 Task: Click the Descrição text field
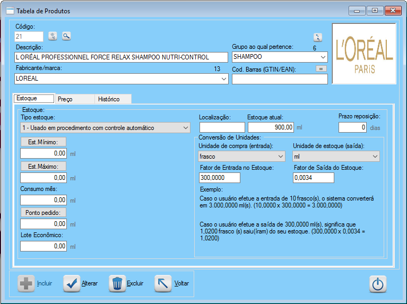click(x=121, y=57)
